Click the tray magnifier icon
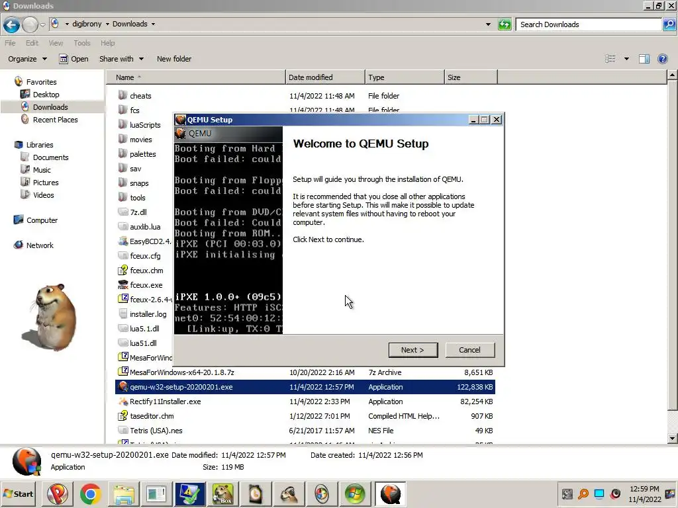The image size is (678, 508). [583, 493]
